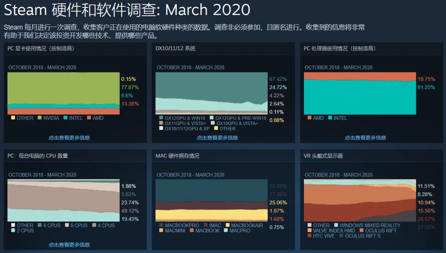This screenshot has width=446, height=253.
Task: Select the IMAC legend swatch
Action: [x=206, y=225]
